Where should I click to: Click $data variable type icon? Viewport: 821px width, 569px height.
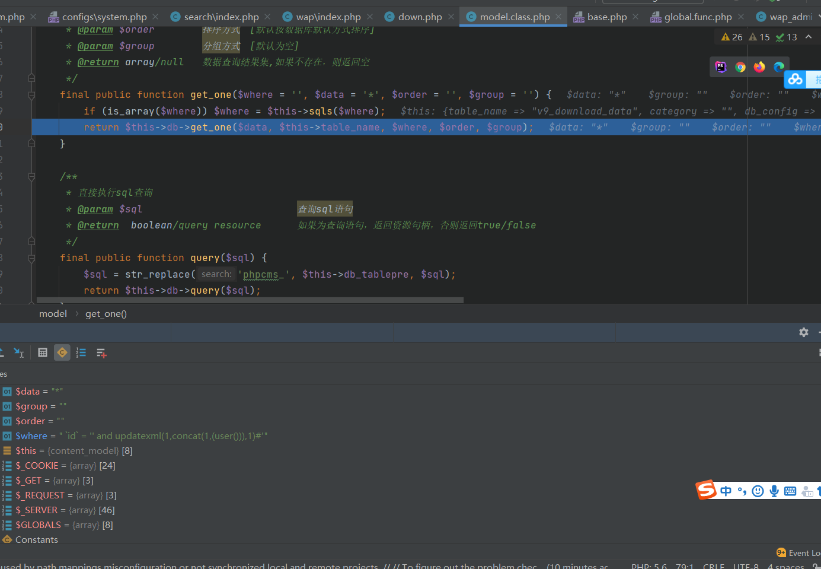click(x=7, y=392)
